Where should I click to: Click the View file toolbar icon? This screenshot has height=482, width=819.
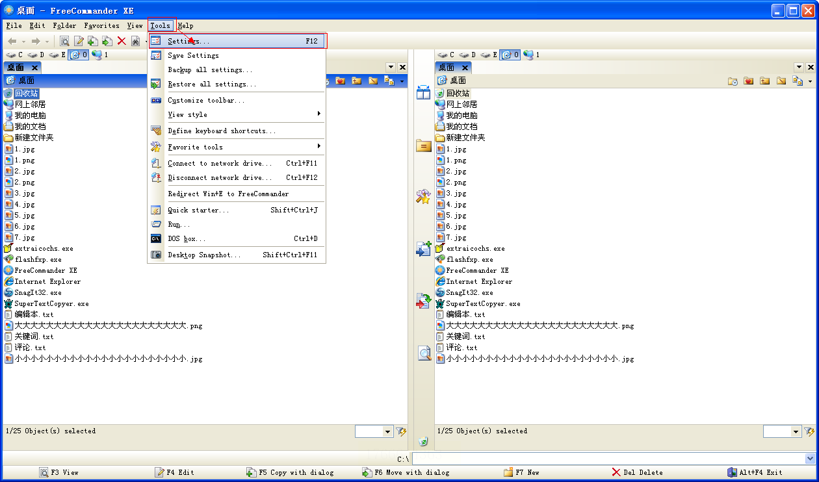65,41
